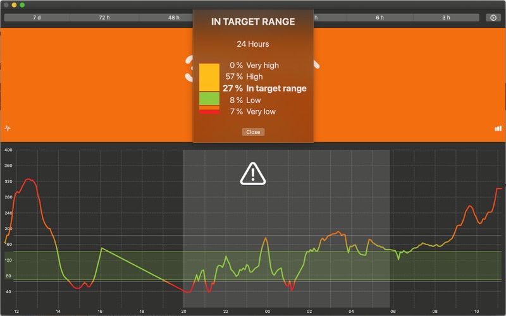The image size is (506, 316).
Task: Close the In Target Range popup
Action: pos(253,132)
